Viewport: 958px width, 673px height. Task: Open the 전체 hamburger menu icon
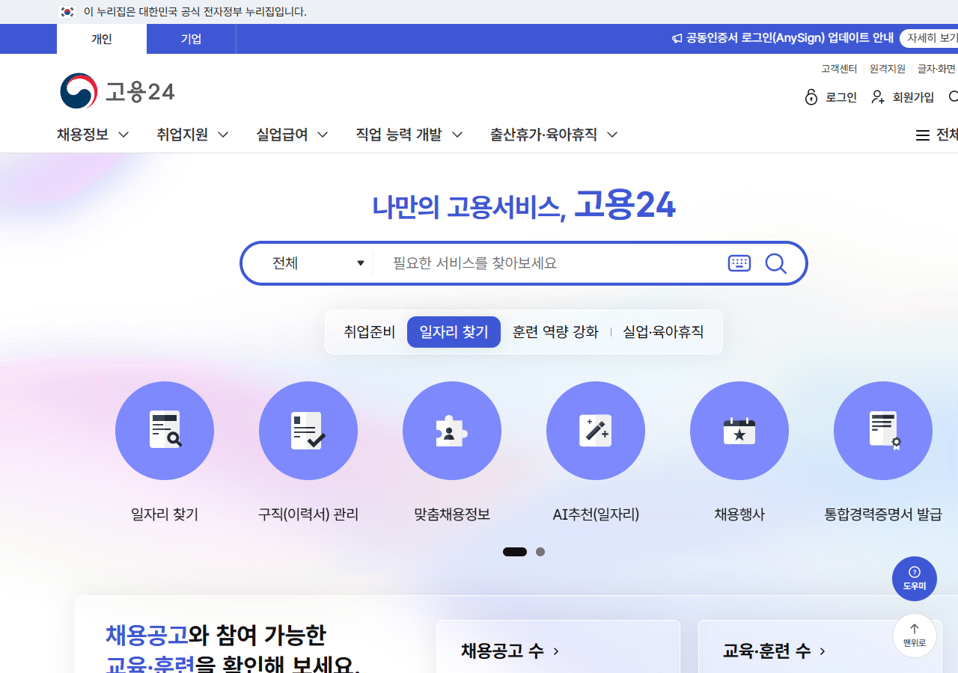click(923, 135)
